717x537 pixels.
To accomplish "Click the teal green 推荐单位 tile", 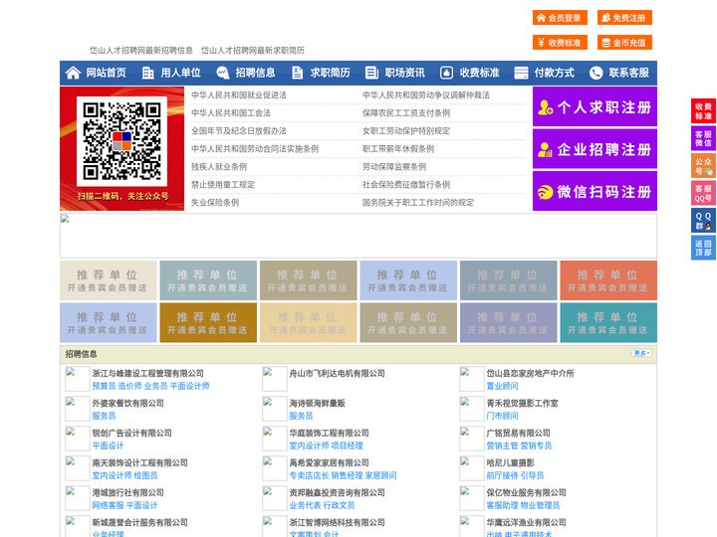I will (x=608, y=322).
